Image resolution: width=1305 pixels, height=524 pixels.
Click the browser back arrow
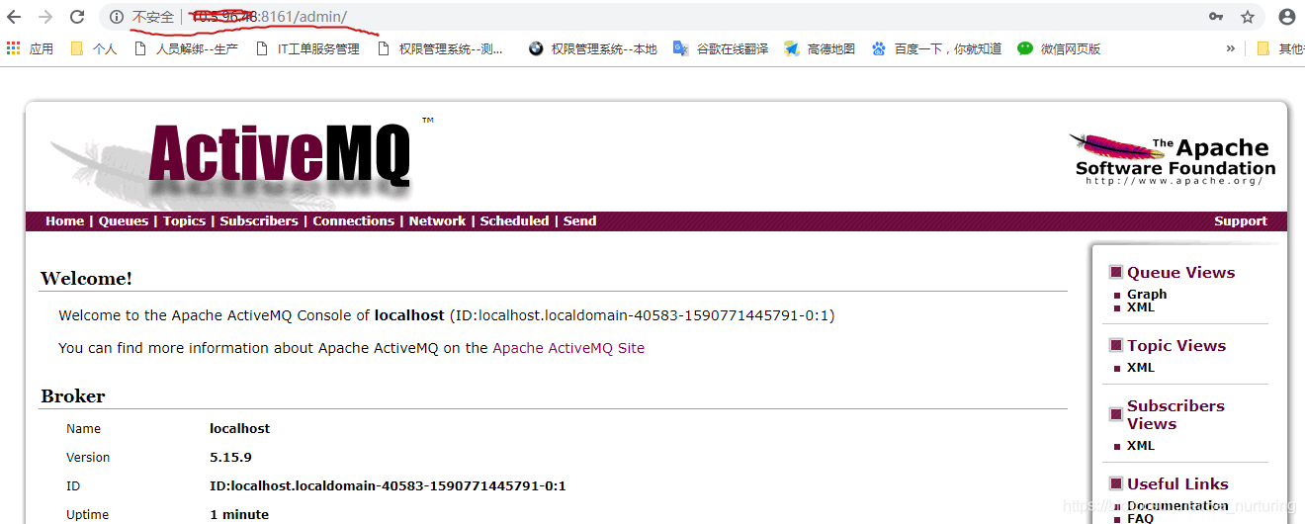point(14,17)
